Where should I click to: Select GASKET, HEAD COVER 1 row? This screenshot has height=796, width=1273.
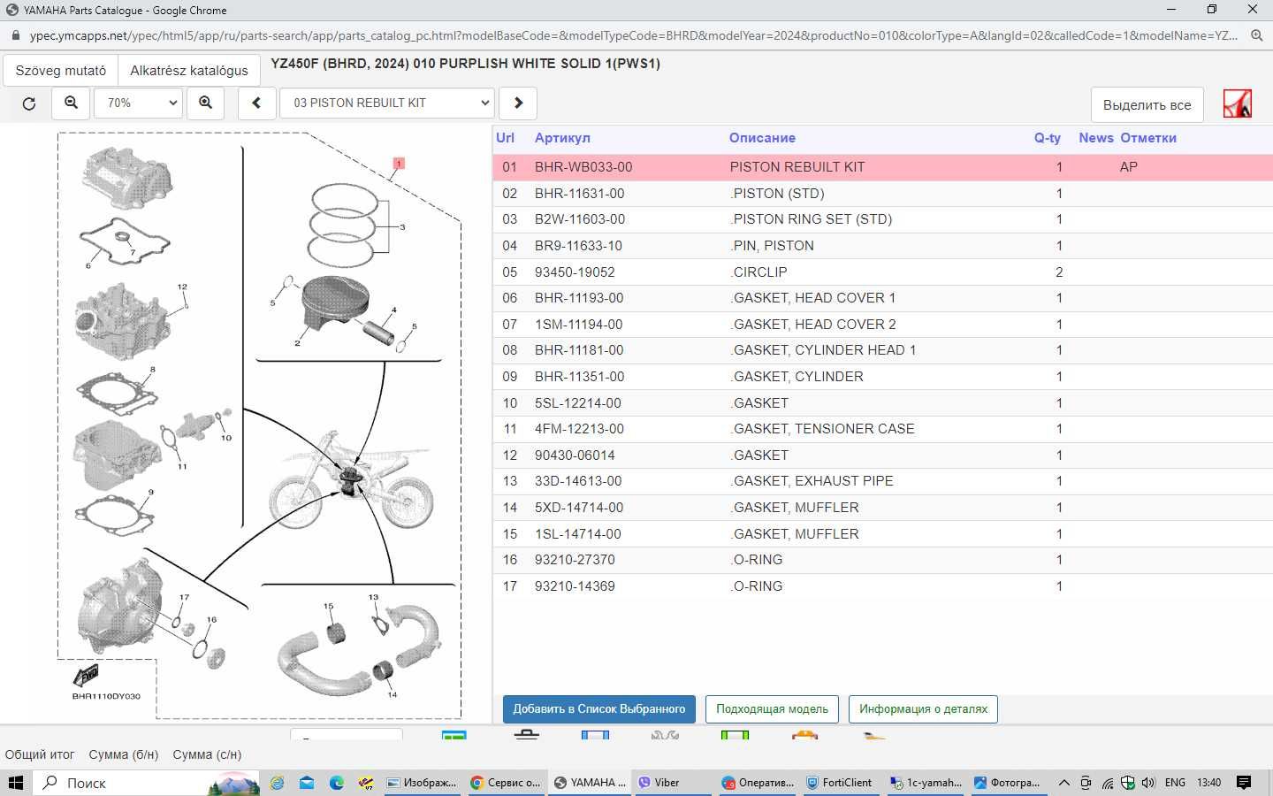coord(882,298)
